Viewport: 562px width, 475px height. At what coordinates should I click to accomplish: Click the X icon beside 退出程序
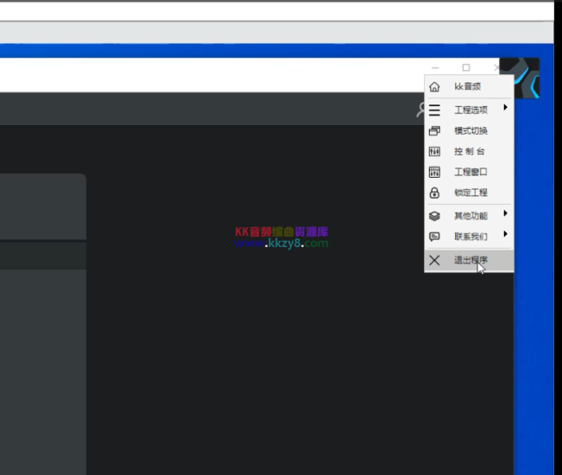point(434,260)
